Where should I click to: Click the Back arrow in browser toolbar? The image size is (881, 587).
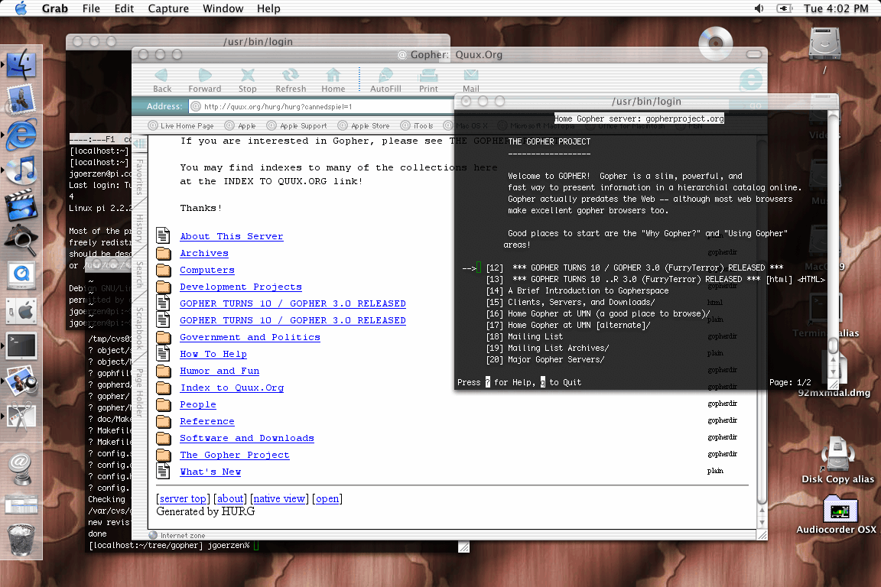pyautogui.click(x=162, y=75)
